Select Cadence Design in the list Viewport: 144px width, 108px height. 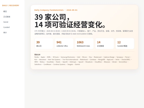click(x=109, y=57)
